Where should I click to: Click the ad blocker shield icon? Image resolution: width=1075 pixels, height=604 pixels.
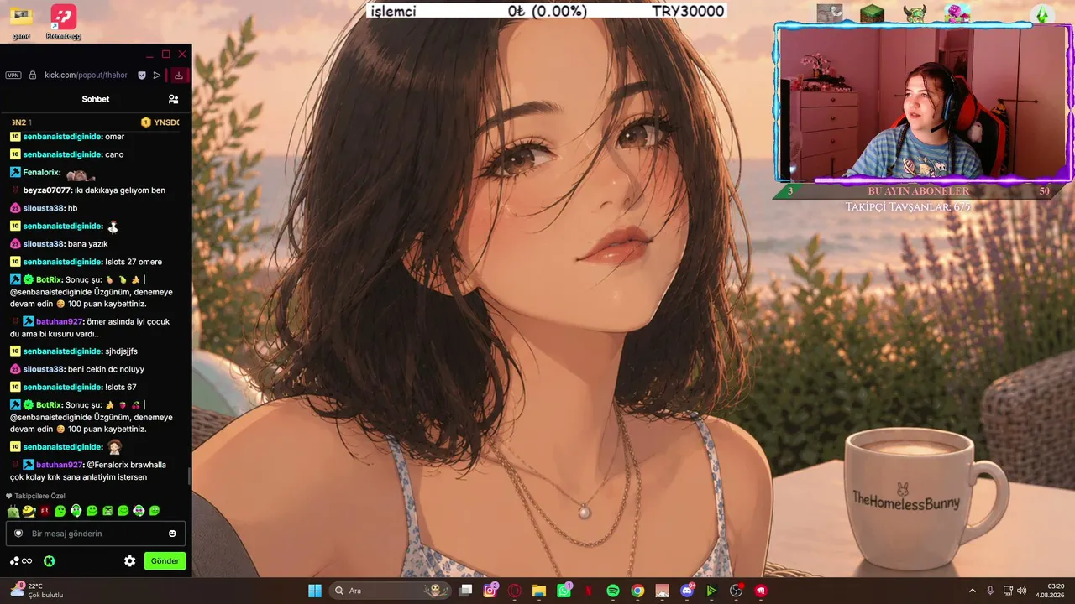tap(142, 75)
